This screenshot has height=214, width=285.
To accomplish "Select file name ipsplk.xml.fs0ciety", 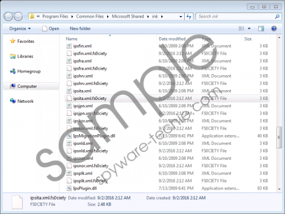I will click(x=91, y=181).
